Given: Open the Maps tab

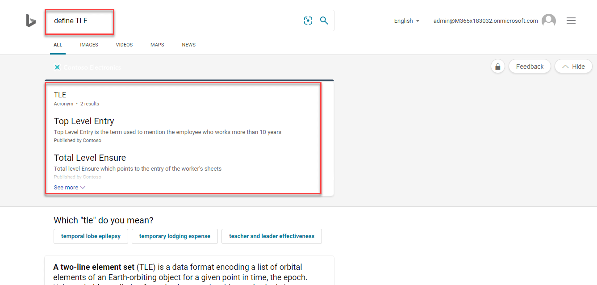Looking at the screenshot, I should (x=157, y=45).
